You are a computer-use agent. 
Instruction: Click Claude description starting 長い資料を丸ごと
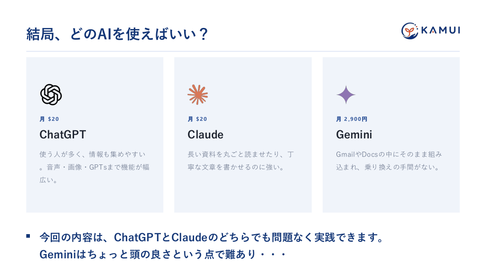pos(241,161)
